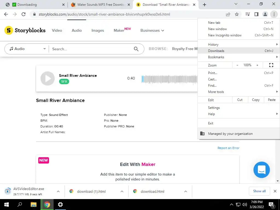The height and width of the screenshot is (210, 280).
Task: Open the network tray icon
Action: click(238, 205)
